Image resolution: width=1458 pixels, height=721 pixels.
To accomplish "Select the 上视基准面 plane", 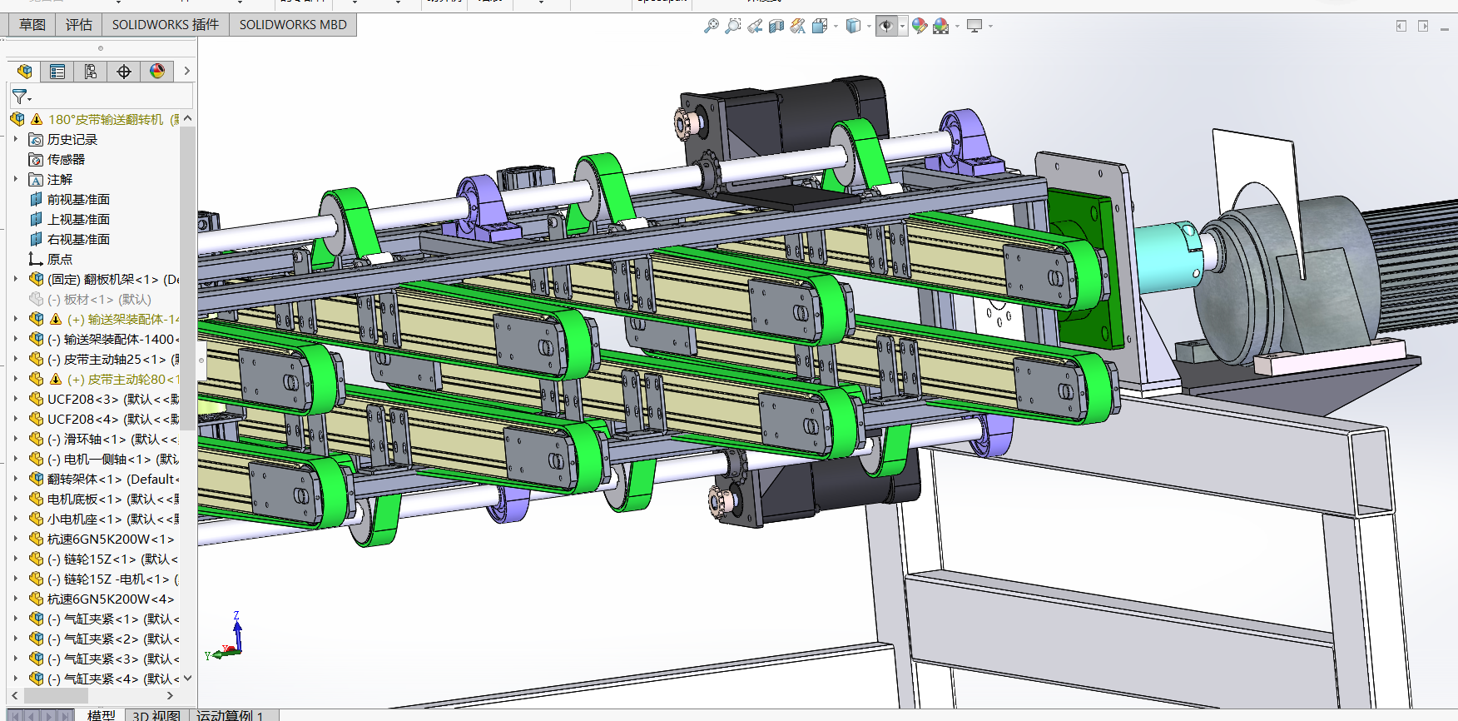I will [78, 220].
